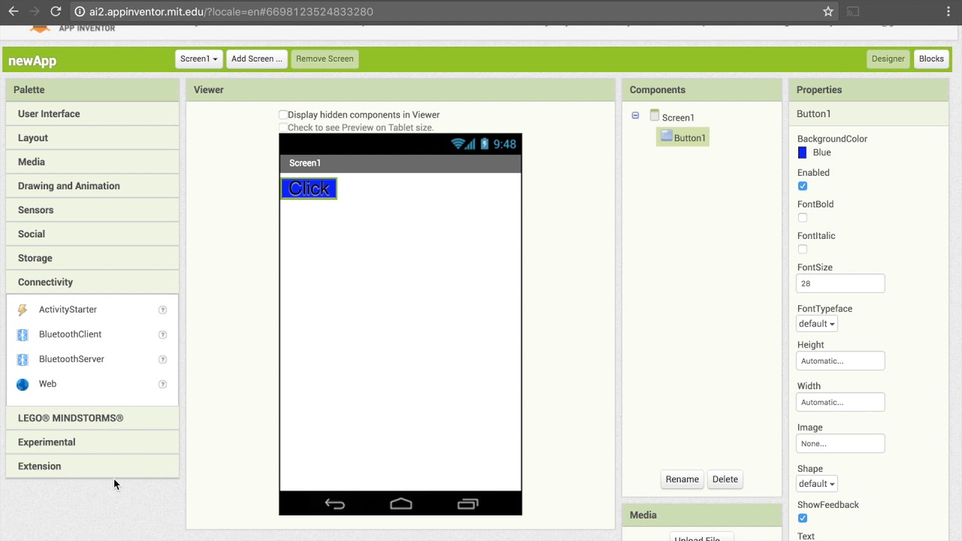Click the Height property field
962x541 pixels.
[840, 361]
